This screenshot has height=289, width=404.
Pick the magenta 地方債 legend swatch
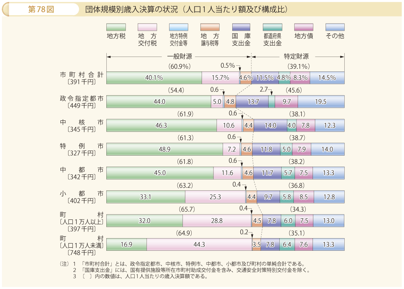pos(304,27)
